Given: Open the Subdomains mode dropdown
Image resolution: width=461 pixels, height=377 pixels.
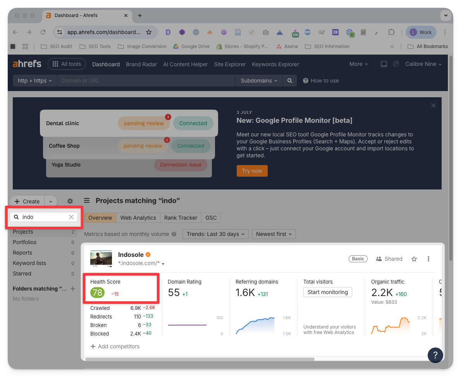Looking at the screenshot, I should click(x=259, y=81).
